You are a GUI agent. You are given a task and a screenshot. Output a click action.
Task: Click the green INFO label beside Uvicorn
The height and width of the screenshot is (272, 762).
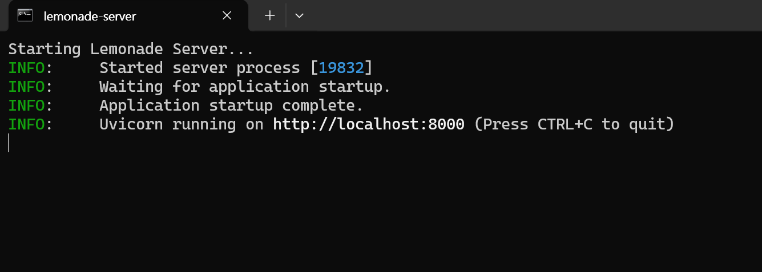(x=27, y=124)
